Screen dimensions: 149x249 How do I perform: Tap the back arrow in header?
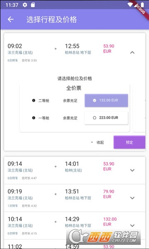pyautogui.click(x=10, y=20)
